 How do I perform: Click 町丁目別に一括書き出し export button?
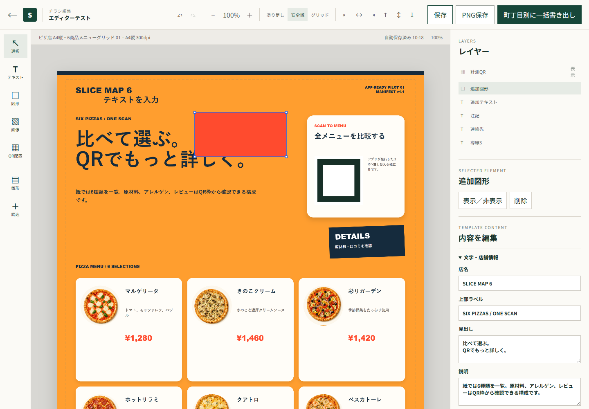click(540, 15)
